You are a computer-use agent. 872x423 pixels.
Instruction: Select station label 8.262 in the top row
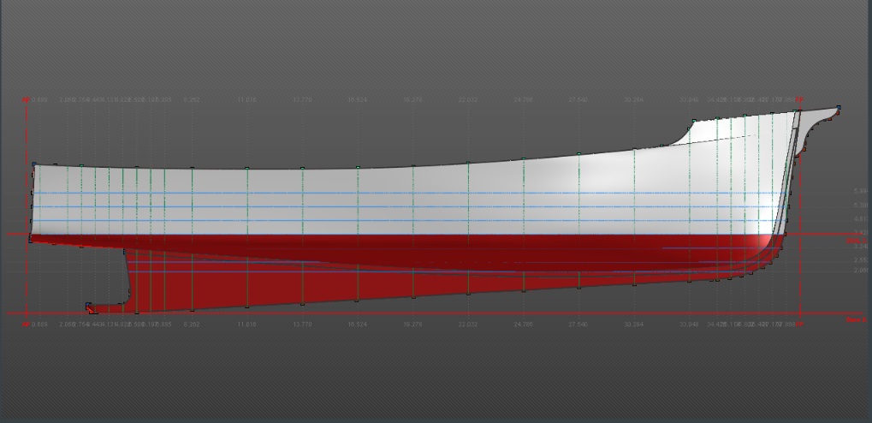click(x=192, y=100)
